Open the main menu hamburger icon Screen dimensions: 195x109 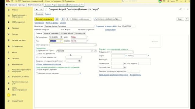[x=12, y=1]
